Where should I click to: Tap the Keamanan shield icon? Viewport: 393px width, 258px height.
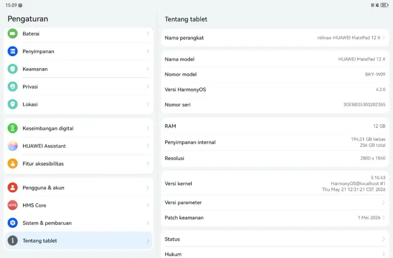13,69
